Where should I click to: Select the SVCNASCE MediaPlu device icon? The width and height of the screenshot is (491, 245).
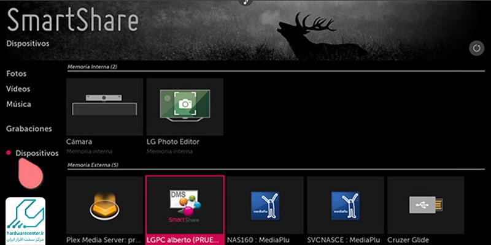(346, 205)
